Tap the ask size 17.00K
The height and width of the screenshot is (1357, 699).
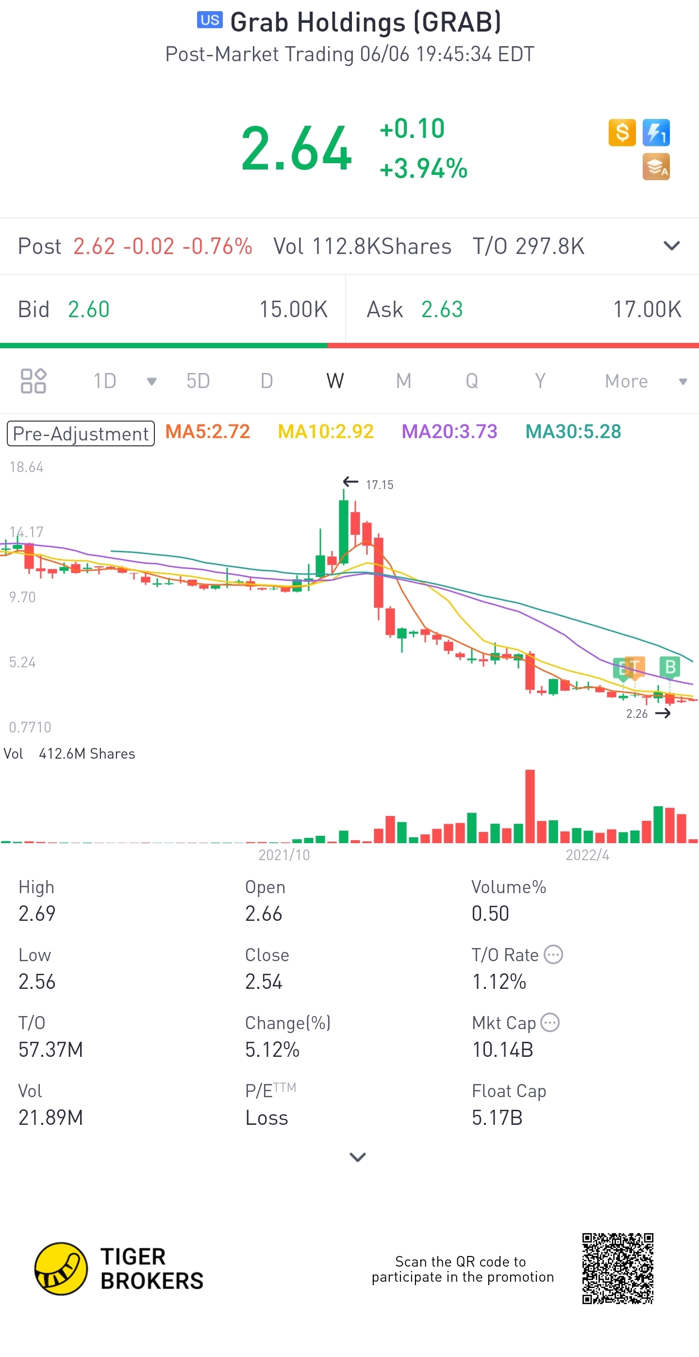coord(648,309)
